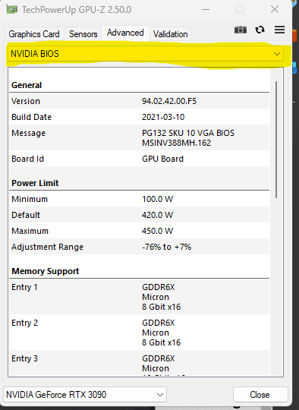Screen dimensions: 299x410
Task: Click the Adjustment Range value -76% to +7%
Action: coord(166,247)
